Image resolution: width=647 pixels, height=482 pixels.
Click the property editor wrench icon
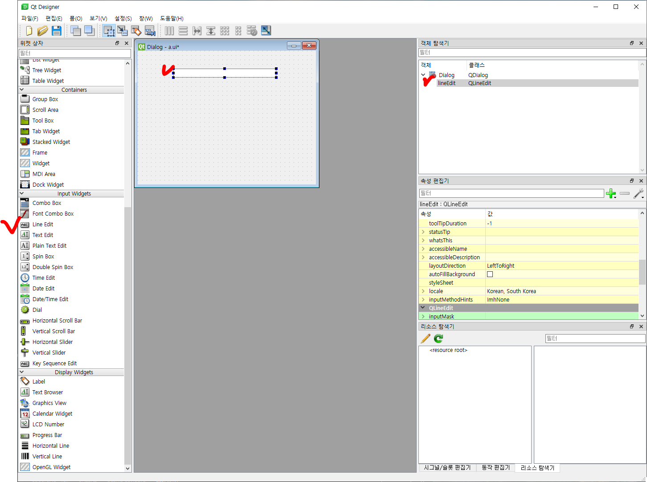coord(639,193)
